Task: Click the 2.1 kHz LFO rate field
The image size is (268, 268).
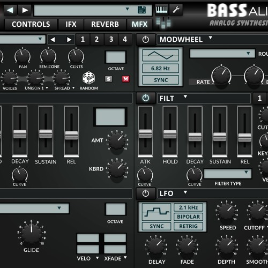Action: (x=188, y=207)
